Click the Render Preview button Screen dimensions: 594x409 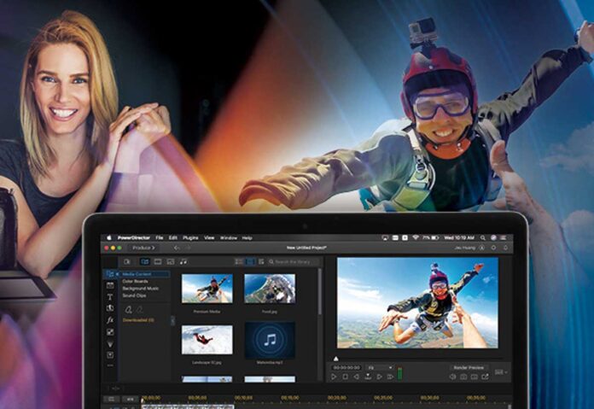[469, 367]
